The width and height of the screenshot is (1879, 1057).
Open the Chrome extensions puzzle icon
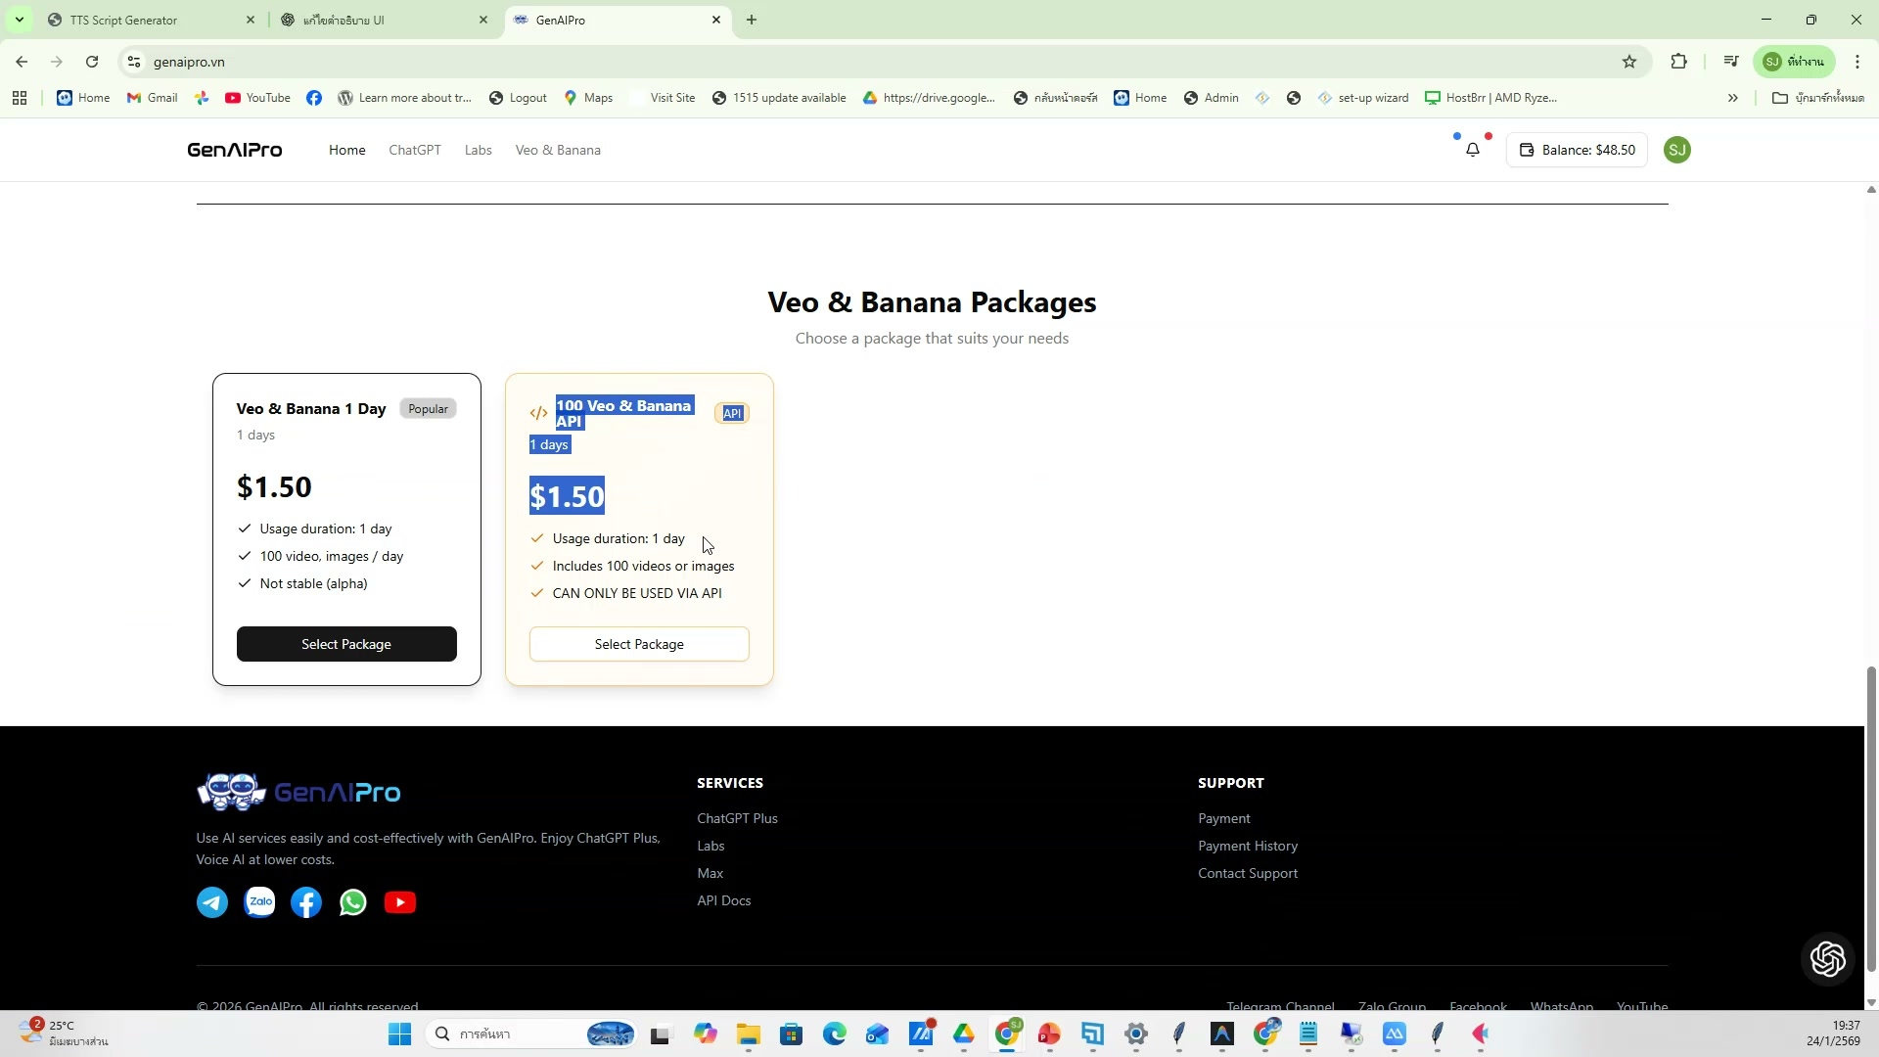pos(1679,62)
